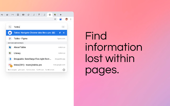Select 'Tabbs: Navigate Chrome tabs like a pro' result
The height and width of the screenshot is (106, 170).
[x=37, y=33]
